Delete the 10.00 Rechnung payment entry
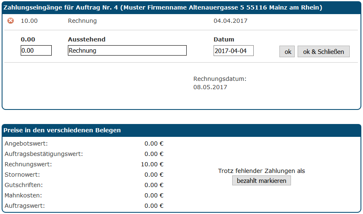 point(11,21)
